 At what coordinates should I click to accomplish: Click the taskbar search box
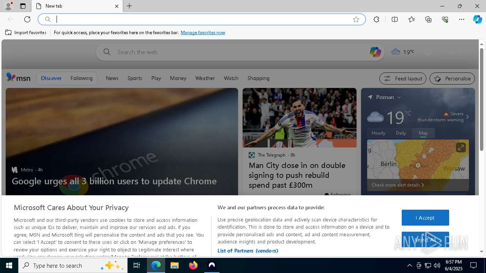click(x=73, y=265)
